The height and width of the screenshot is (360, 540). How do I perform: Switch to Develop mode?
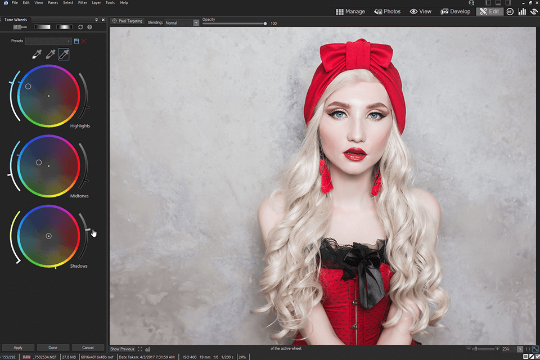[x=455, y=11]
